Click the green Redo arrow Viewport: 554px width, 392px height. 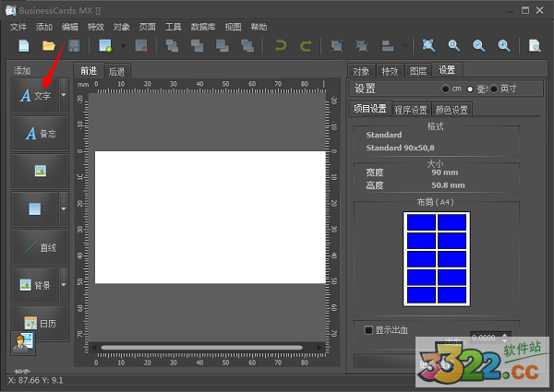click(x=306, y=46)
